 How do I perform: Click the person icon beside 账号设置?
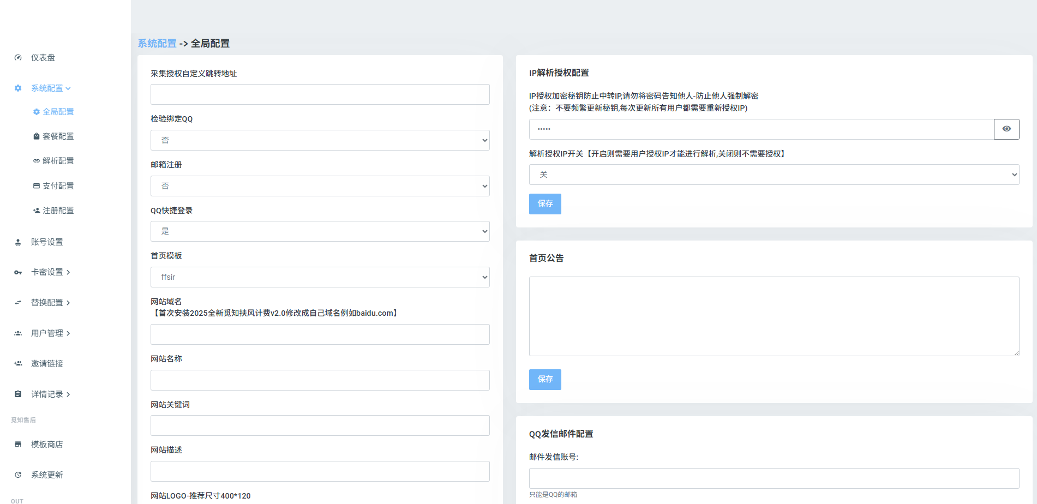[x=18, y=242]
